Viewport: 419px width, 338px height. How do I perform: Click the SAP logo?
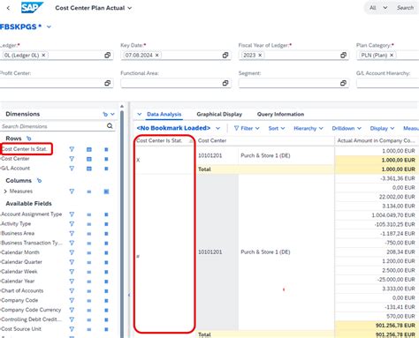pos(32,8)
